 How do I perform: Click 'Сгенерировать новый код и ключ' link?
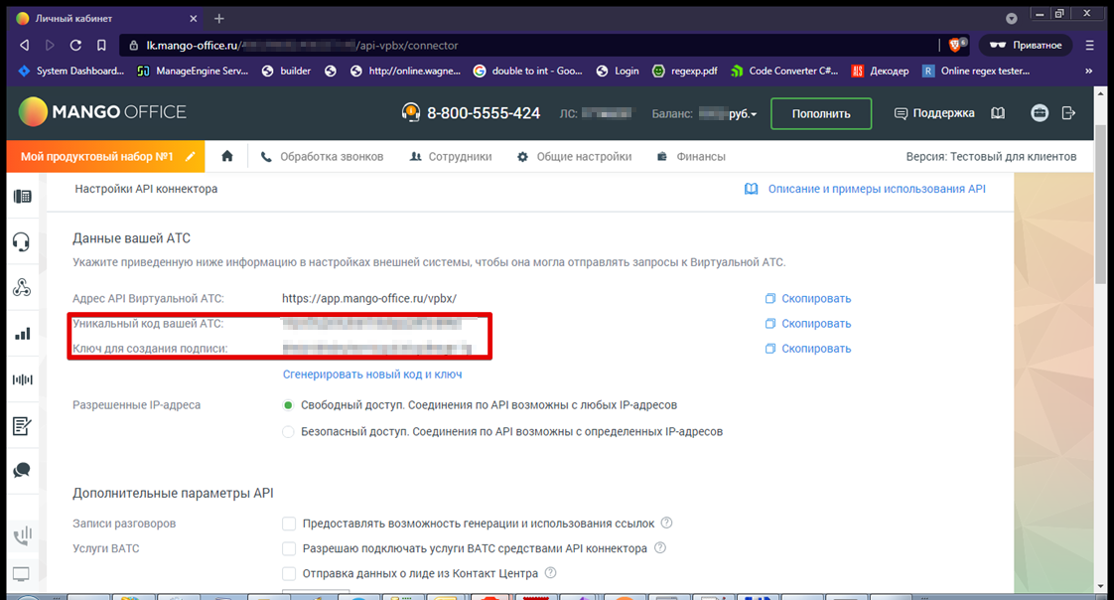pyautogui.click(x=372, y=375)
